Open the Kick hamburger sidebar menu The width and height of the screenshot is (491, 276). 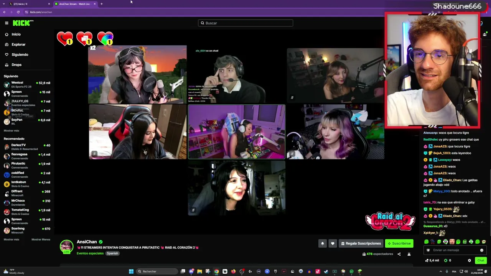[x=7, y=23]
